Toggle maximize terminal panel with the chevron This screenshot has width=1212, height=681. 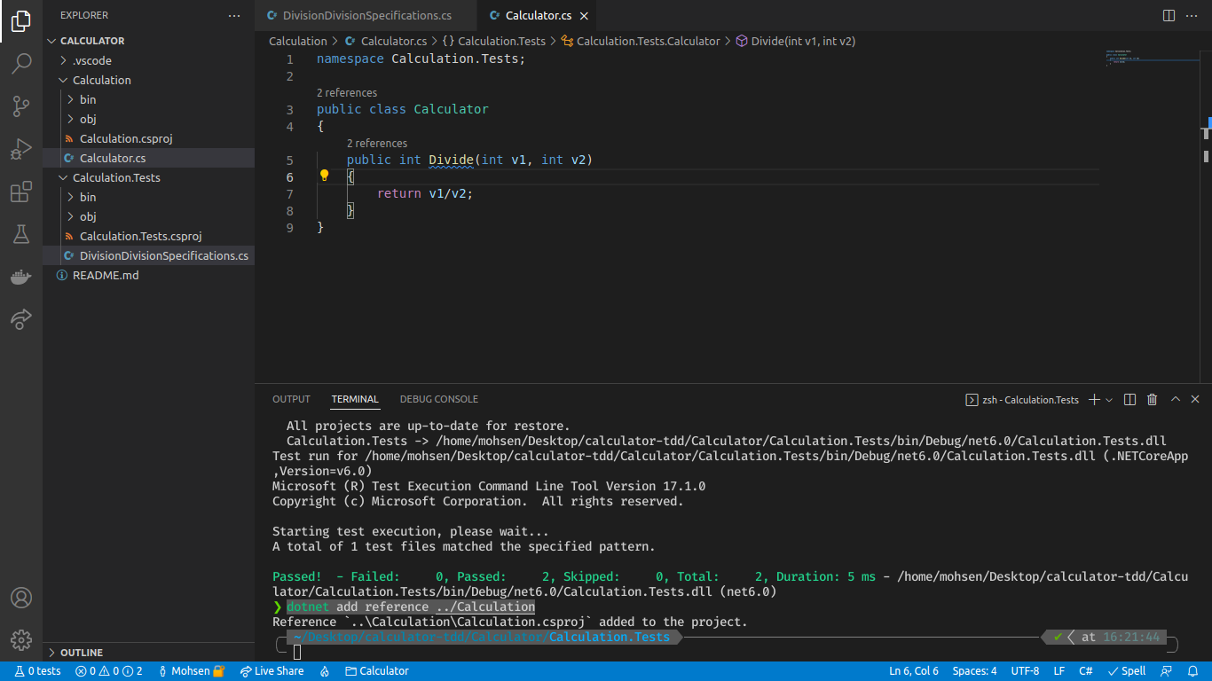pyautogui.click(x=1175, y=400)
